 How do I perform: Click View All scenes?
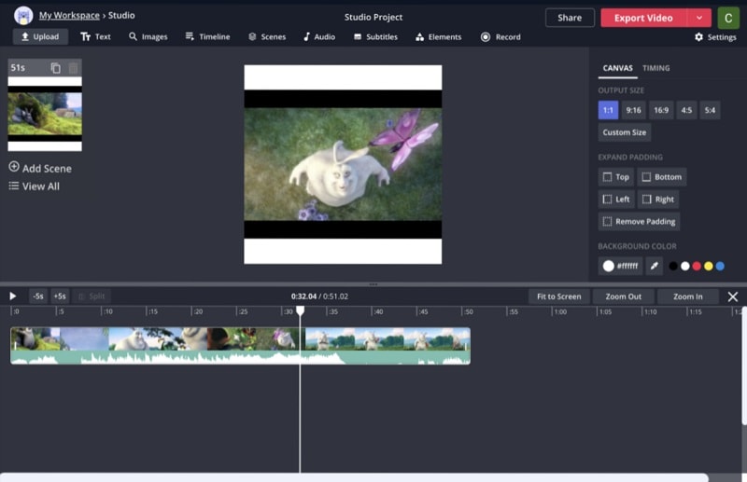[x=34, y=186]
